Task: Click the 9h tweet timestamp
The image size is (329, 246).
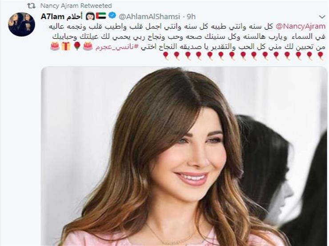Action: 191,16
